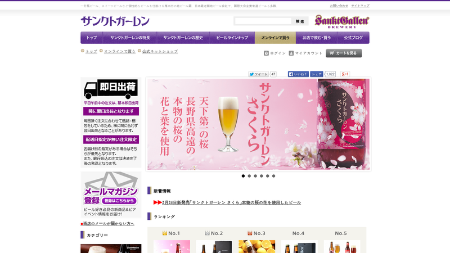450x253 pixels.
Task: Select オンラインで買う navigation tab
Action: (x=275, y=38)
